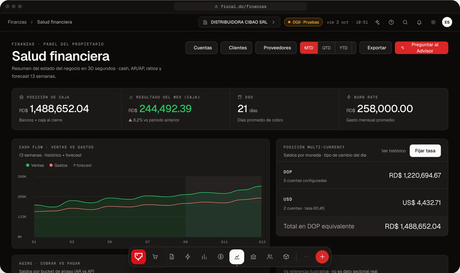Open the Ver histórico link
This screenshot has width=460, height=273.
(x=394, y=151)
